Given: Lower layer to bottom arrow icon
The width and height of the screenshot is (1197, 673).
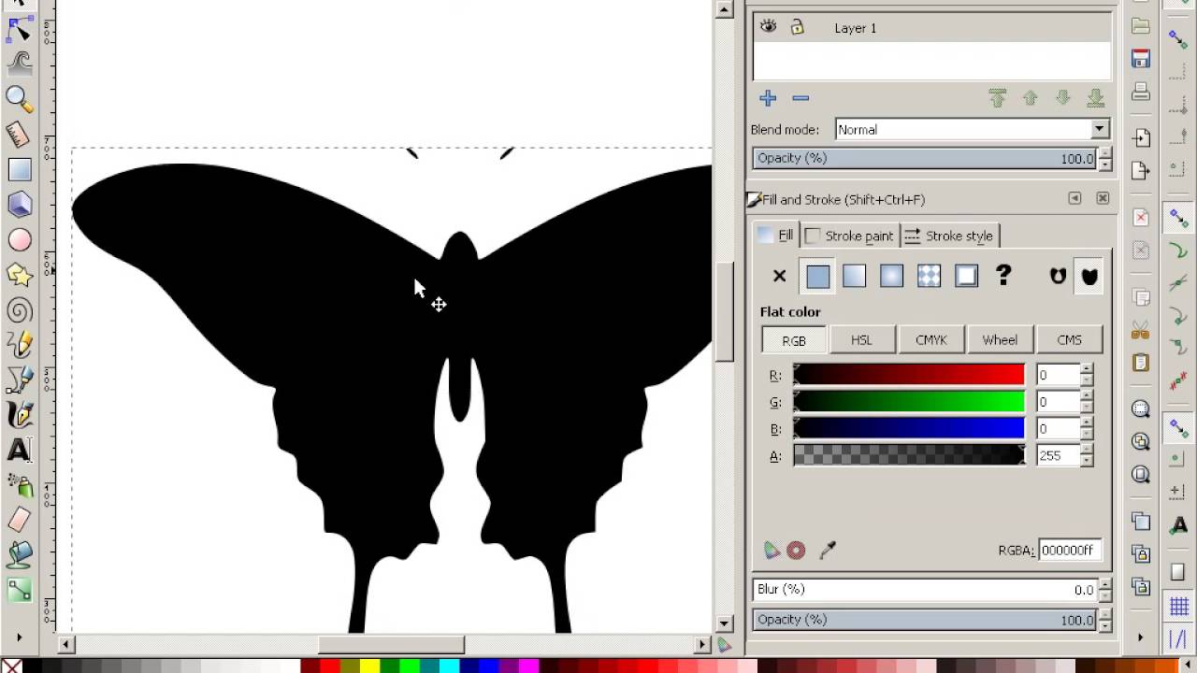Looking at the screenshot, I should tap(1096, 98).
